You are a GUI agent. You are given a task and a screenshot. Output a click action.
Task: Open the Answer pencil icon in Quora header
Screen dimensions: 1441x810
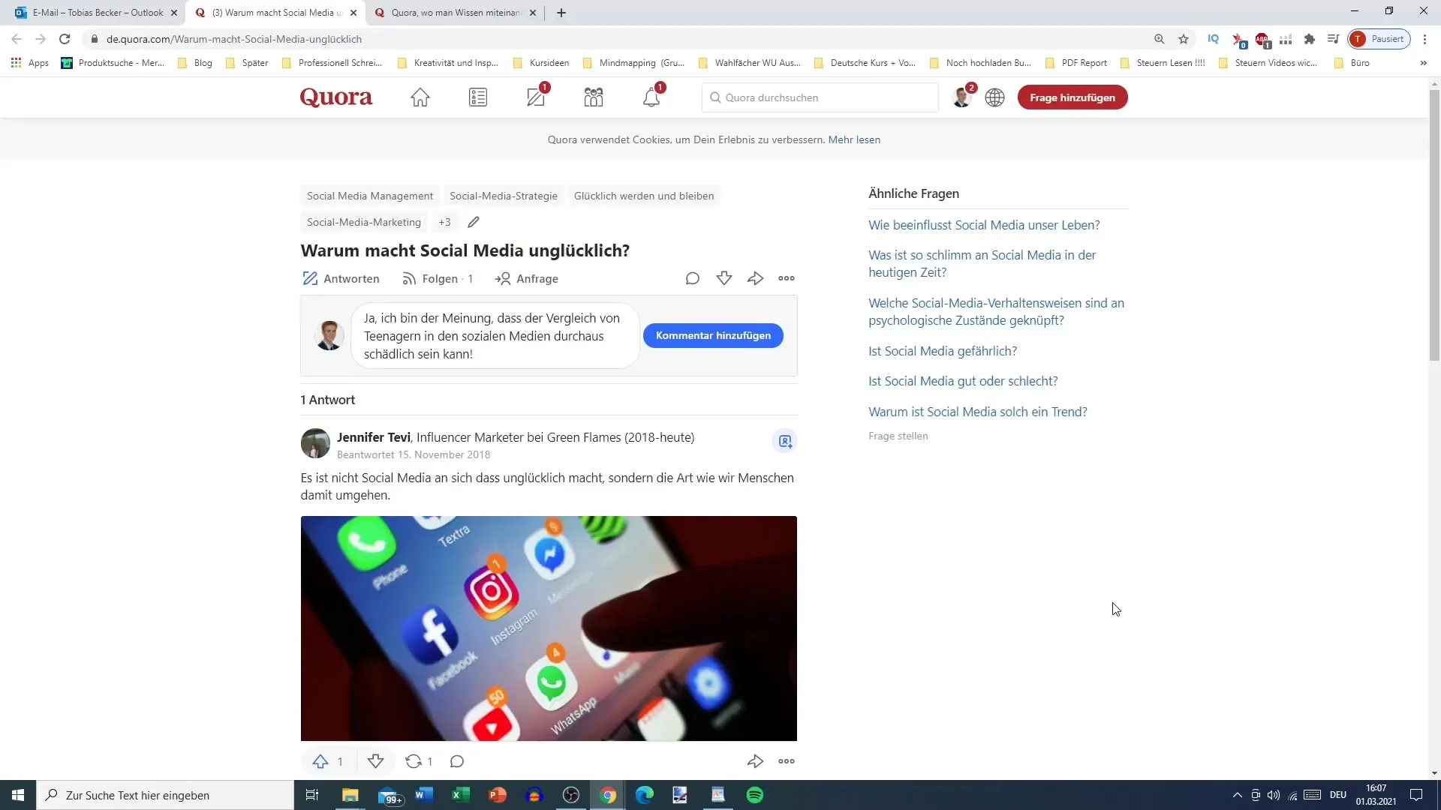coord(536,97)
